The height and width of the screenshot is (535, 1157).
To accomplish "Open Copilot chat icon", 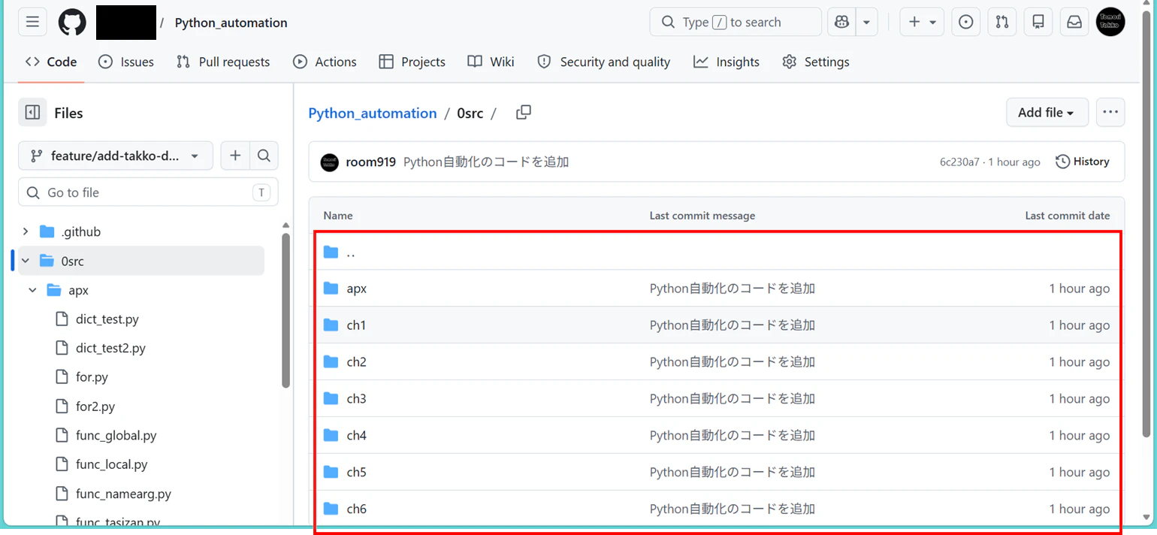I will (x=841, y=23).
